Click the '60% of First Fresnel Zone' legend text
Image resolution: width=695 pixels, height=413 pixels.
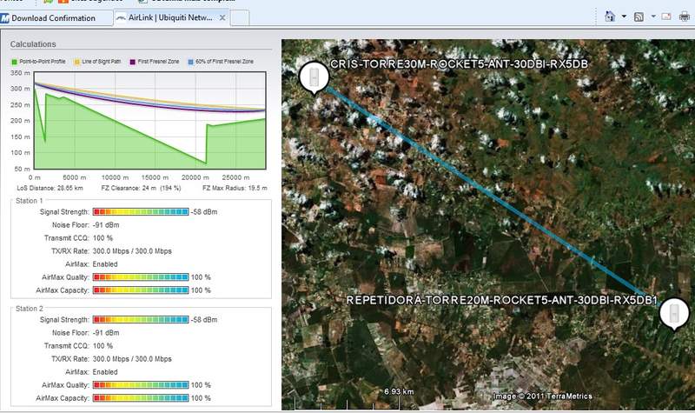tap(225, 62)
